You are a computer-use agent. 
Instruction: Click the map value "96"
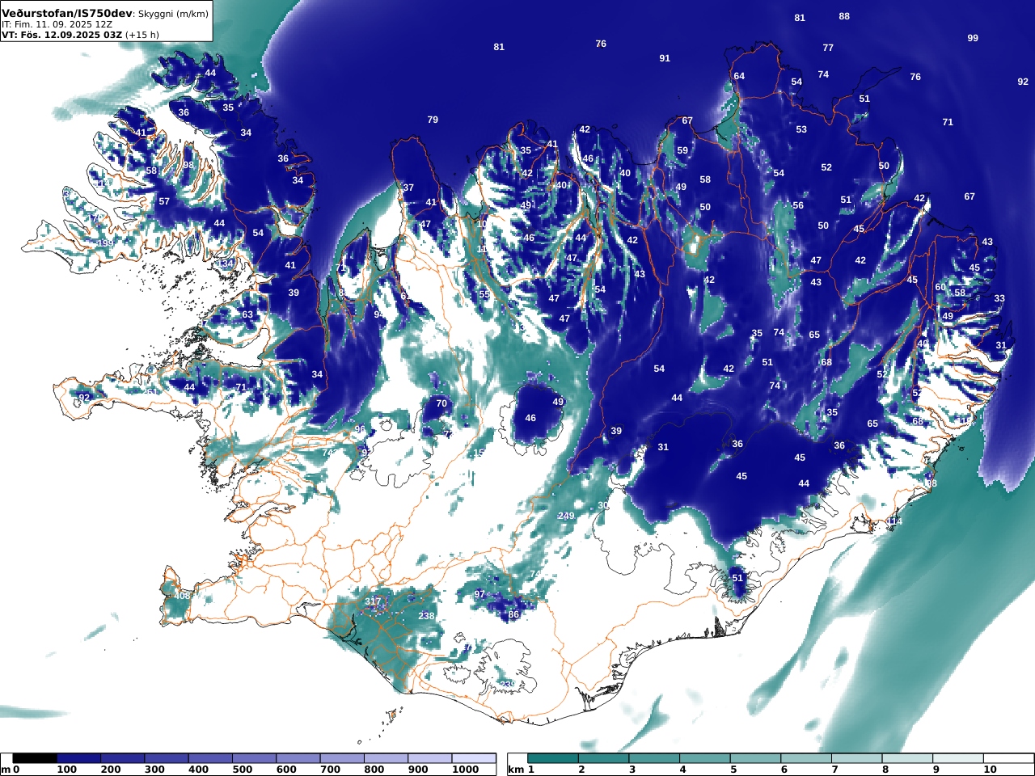(x=360, y=429)
